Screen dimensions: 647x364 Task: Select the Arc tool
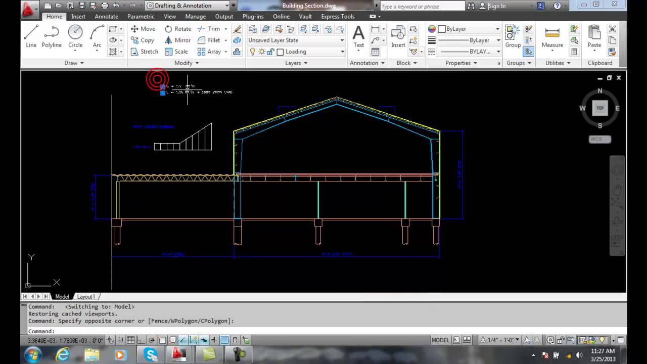97,37
